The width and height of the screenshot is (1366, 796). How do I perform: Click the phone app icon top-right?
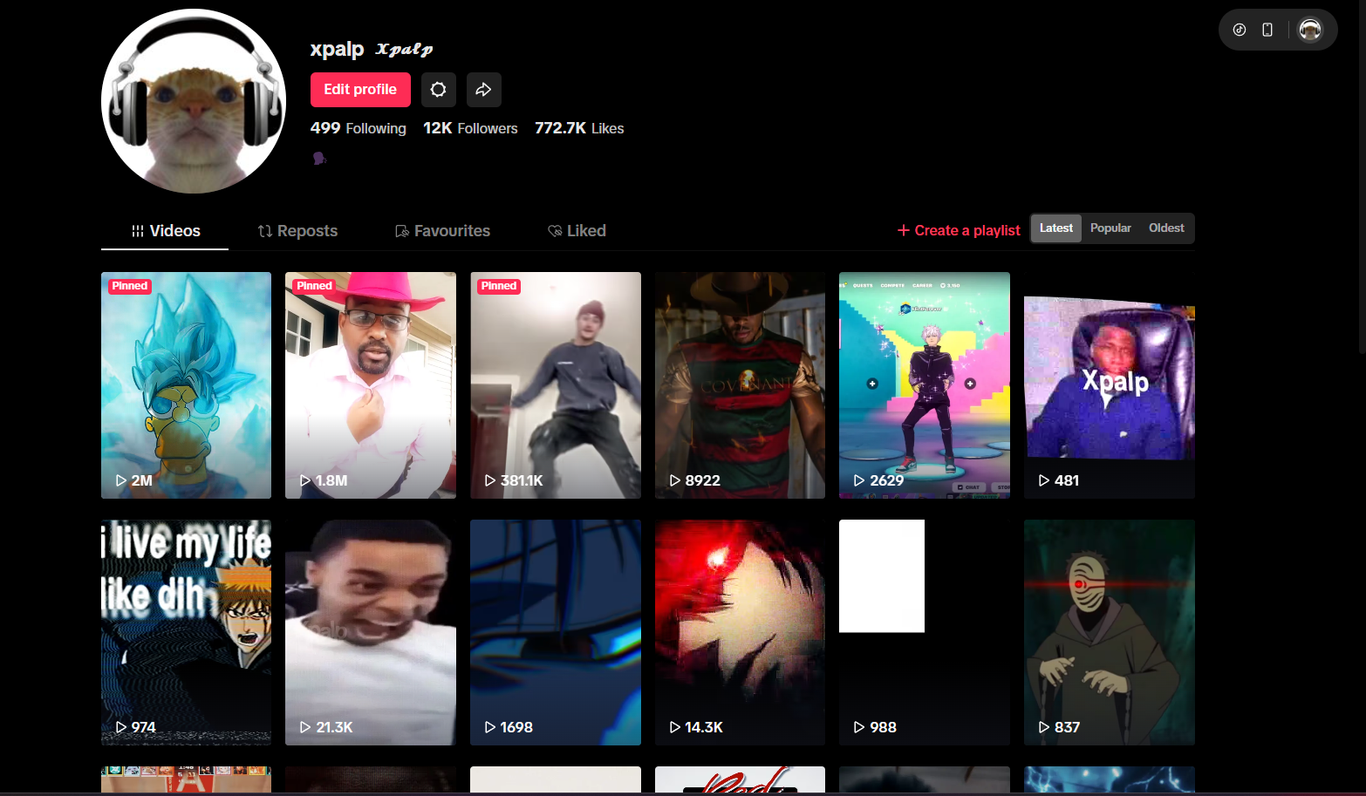tap(1267, 30)
